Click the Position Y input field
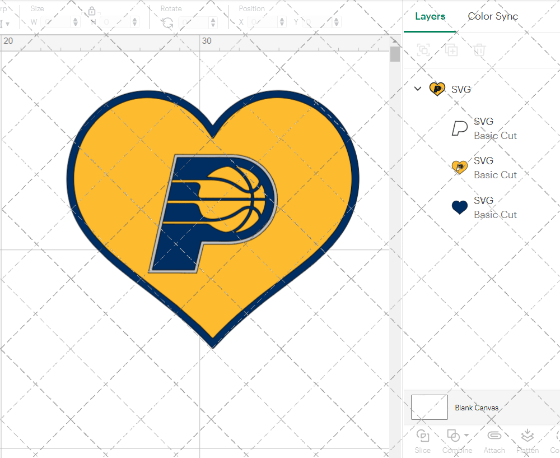560x458 pixels. (318, 22)
